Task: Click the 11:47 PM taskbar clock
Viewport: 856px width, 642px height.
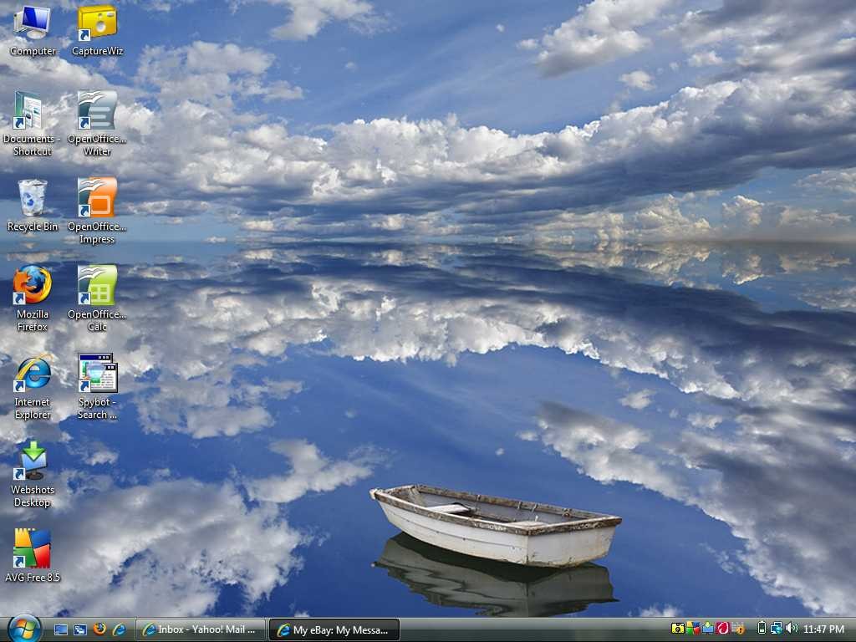Action: 823,629
